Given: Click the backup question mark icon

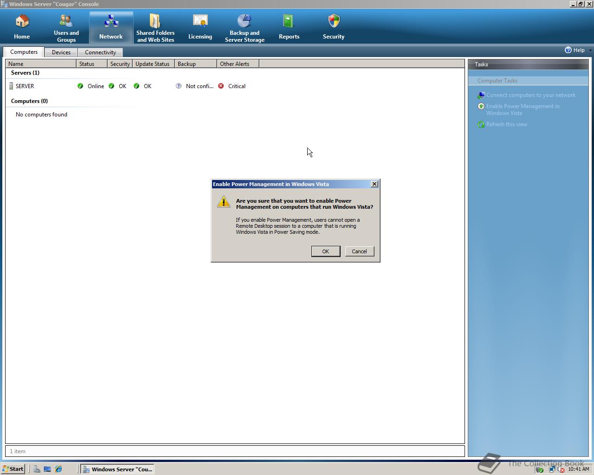Looking at the screenshot, I should click(x=179, y=86).
